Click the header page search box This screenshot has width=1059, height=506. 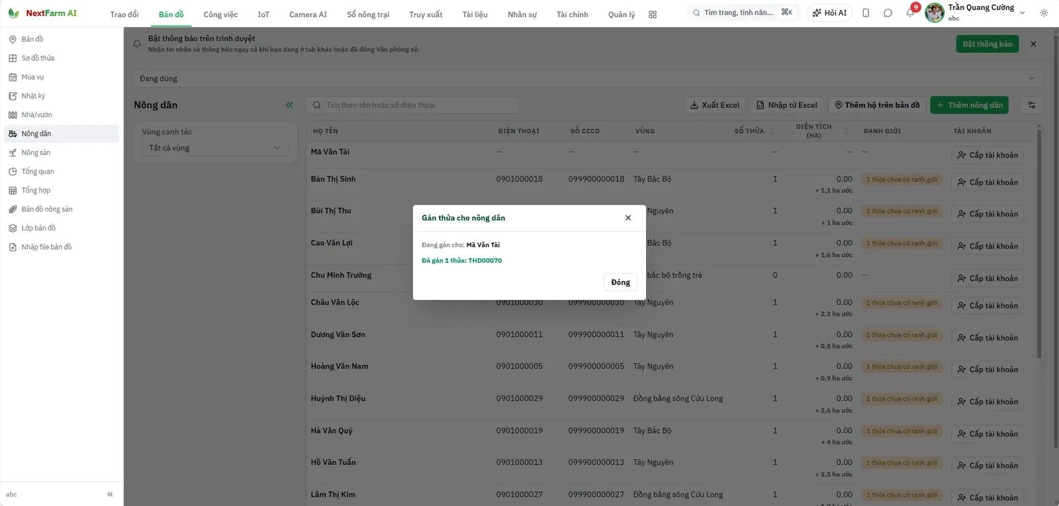coord(744,13)
